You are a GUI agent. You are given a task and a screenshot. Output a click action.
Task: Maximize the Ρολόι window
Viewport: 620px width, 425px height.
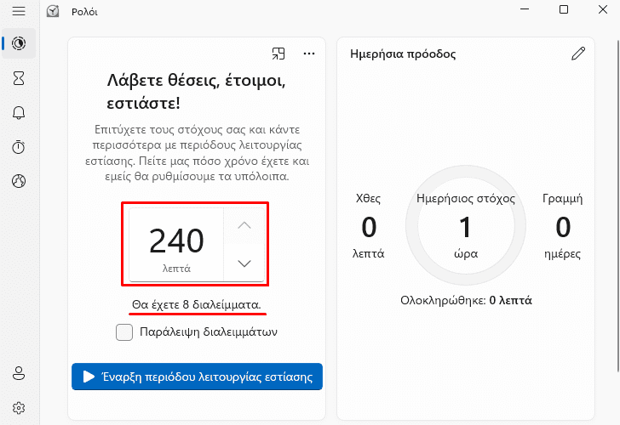tap(564, 9)
